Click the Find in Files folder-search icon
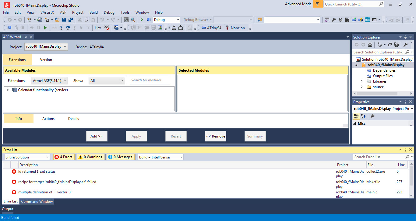Viewport: 416px width, 221px height. coord(259,20)
